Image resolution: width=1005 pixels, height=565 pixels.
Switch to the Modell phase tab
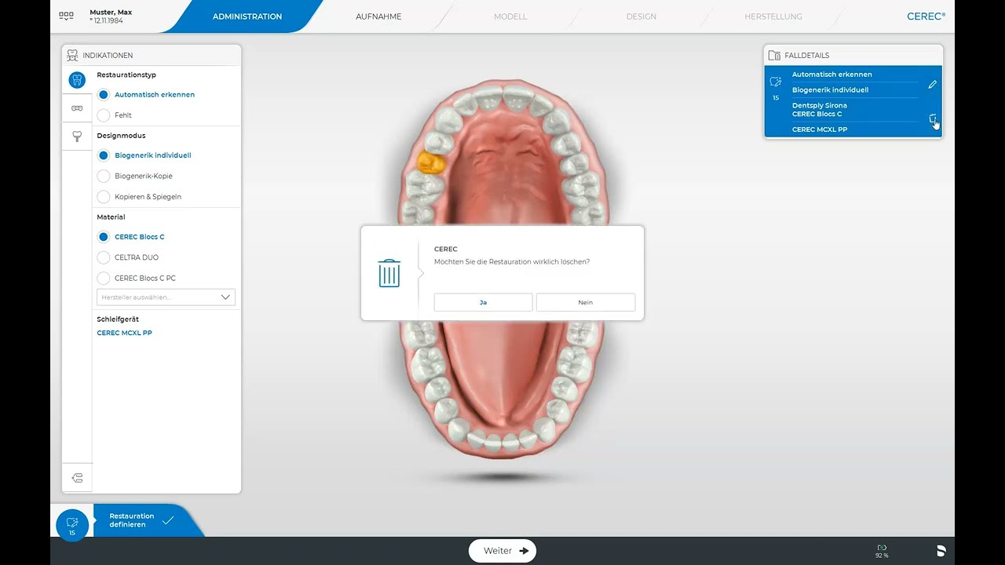(510, 16)
